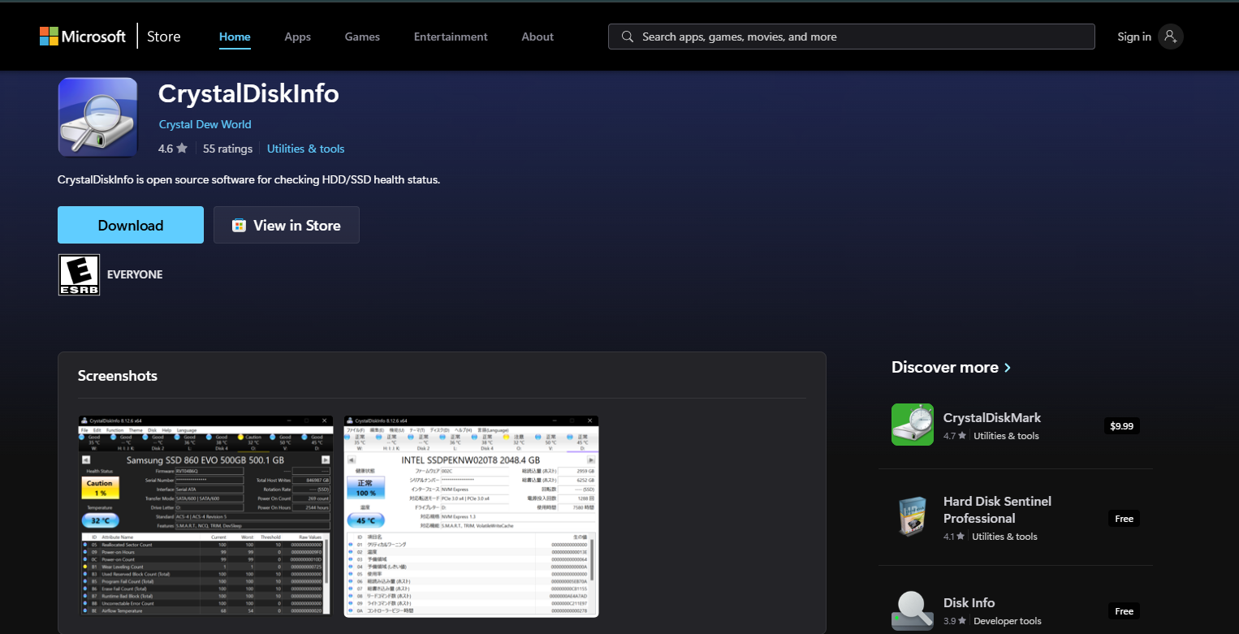Click Sign in text link
The height and width of the screenshot is (634, 1239).
1134,37
